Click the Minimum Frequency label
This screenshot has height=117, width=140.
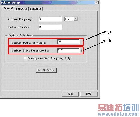pos(20,19)
